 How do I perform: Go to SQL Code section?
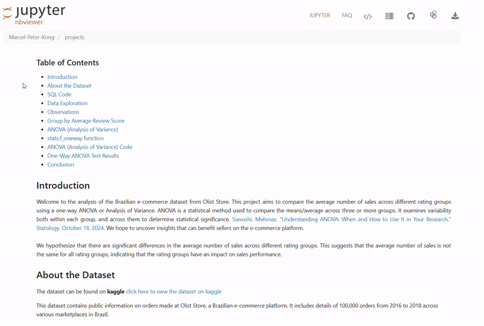59,94
